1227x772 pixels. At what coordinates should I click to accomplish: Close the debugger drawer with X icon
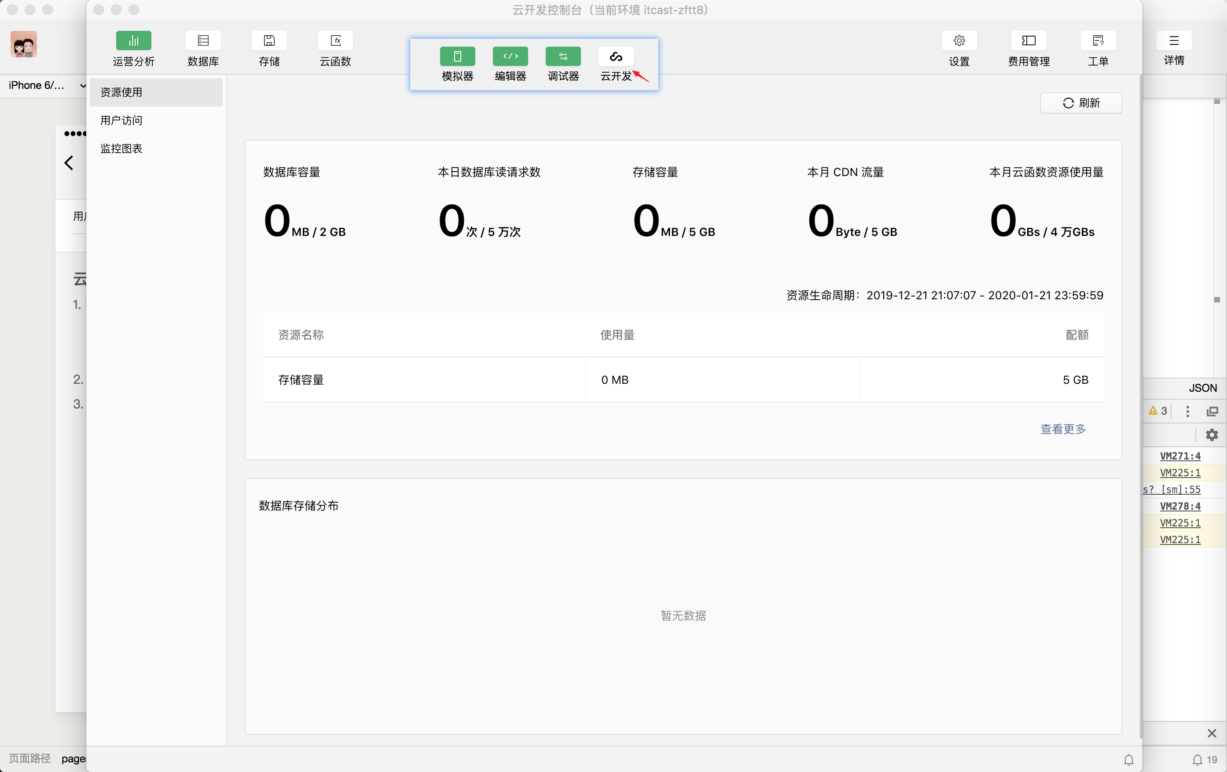[x=1212, y=733]
